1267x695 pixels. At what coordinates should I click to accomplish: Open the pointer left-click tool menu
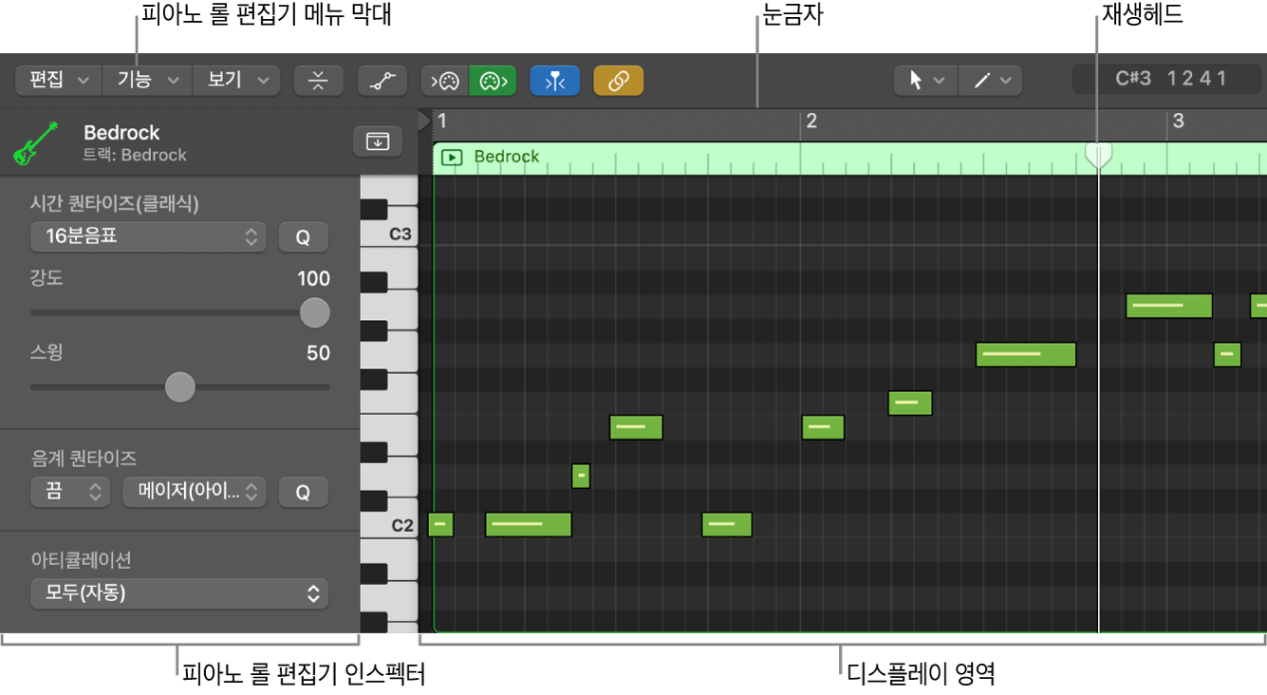[x=926, y=81]
